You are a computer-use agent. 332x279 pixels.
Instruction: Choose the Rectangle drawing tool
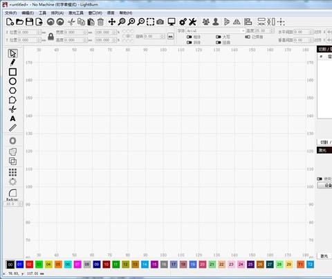coord(12,72)
